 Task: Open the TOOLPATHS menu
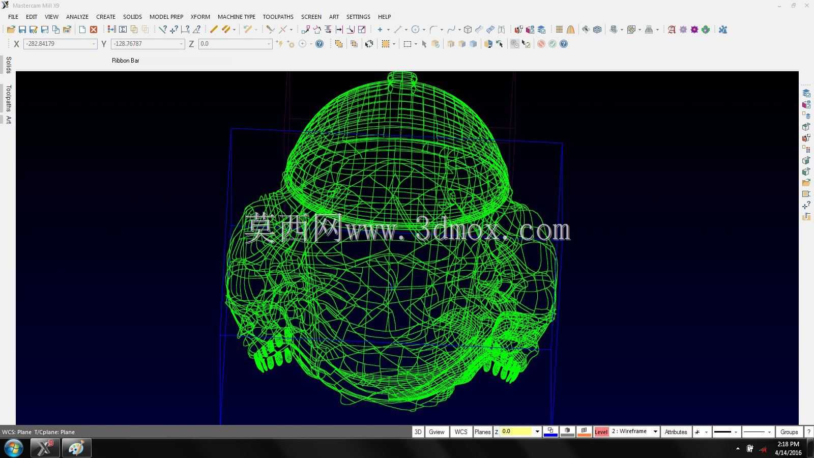[278, 17]
